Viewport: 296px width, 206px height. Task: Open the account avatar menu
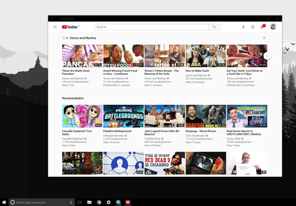point(273,27)
